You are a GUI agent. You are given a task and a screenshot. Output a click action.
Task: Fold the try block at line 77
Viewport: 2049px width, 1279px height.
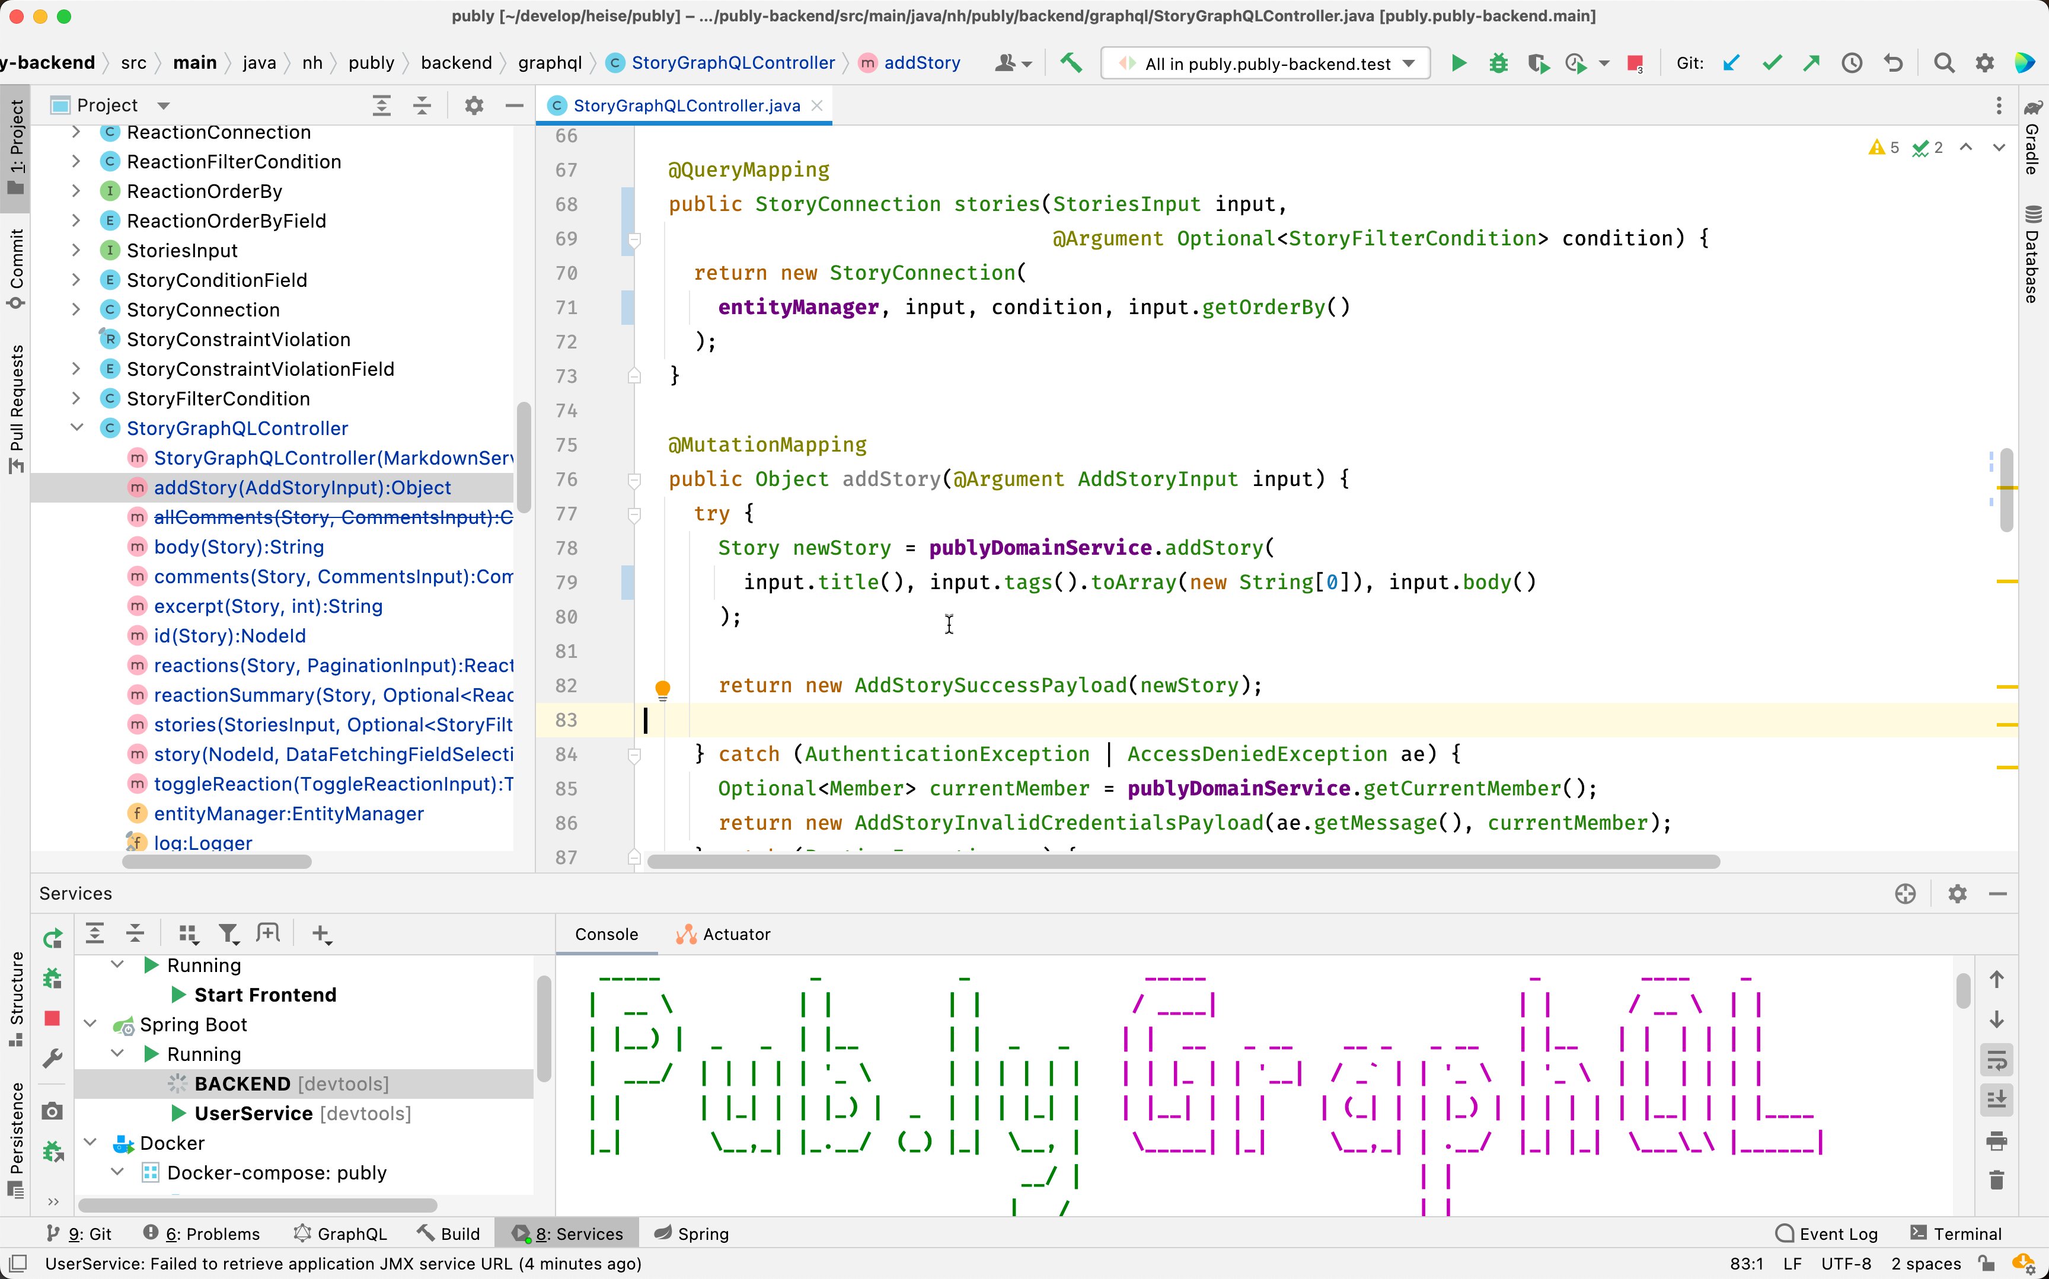coord(634,514)
